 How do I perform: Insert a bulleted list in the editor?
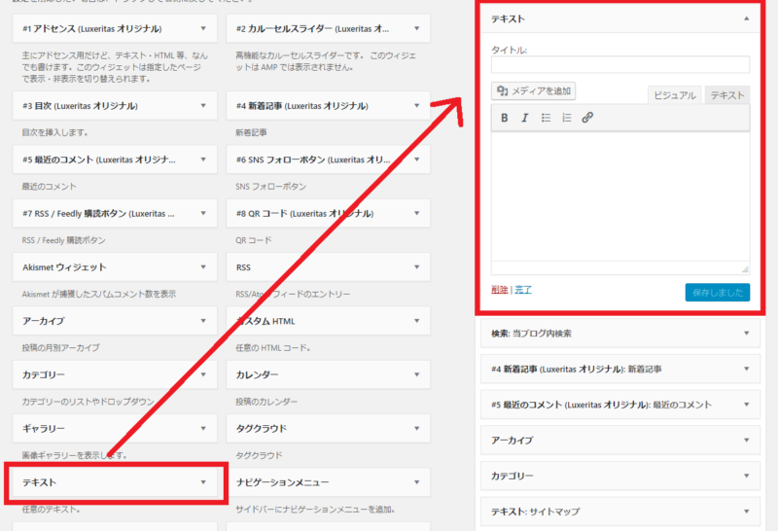[546, 118]
